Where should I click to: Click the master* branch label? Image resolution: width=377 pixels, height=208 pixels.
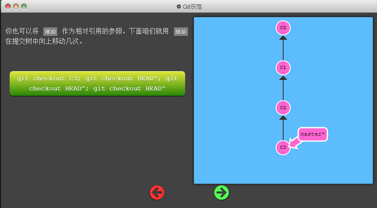pos(312,134)
